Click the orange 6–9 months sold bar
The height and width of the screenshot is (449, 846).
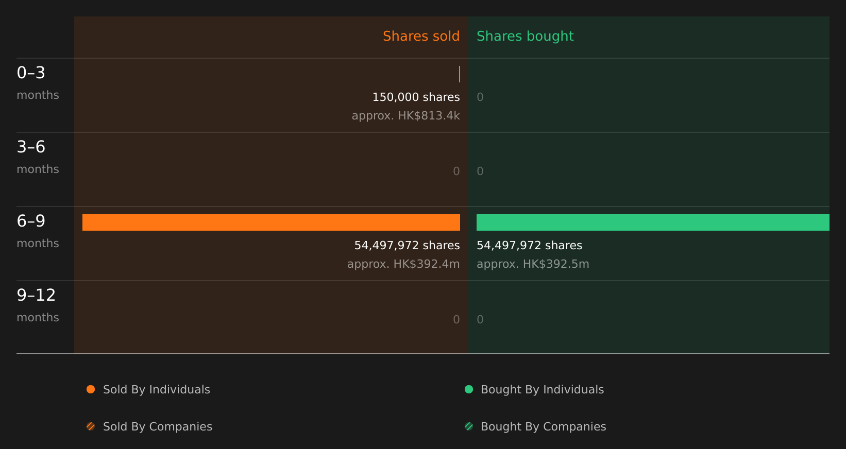[271, 222]
